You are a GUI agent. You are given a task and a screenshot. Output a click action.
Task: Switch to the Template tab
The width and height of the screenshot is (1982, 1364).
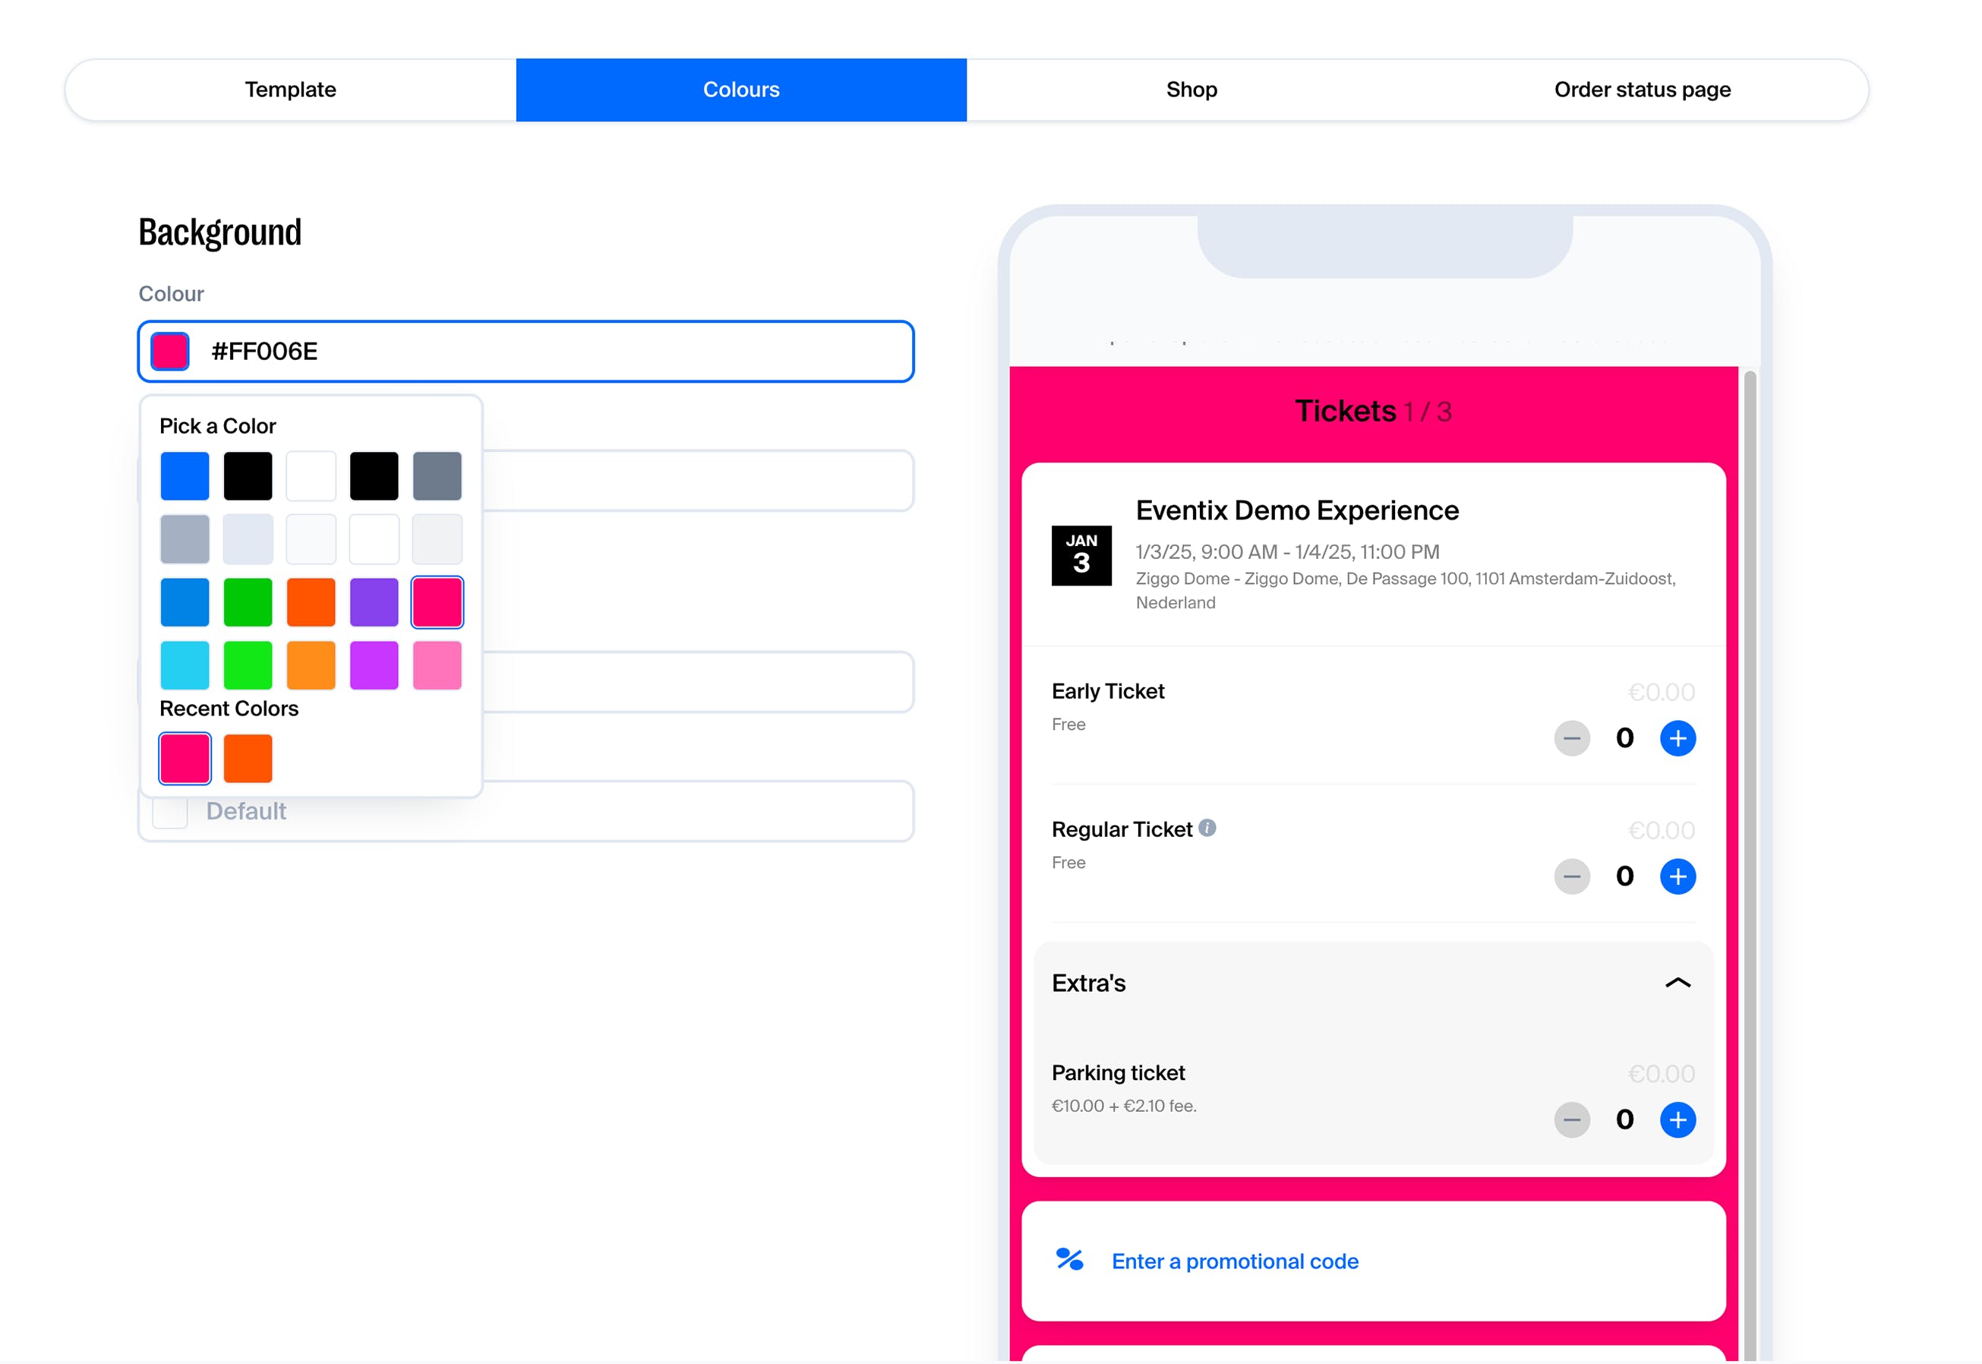(290, 90)
